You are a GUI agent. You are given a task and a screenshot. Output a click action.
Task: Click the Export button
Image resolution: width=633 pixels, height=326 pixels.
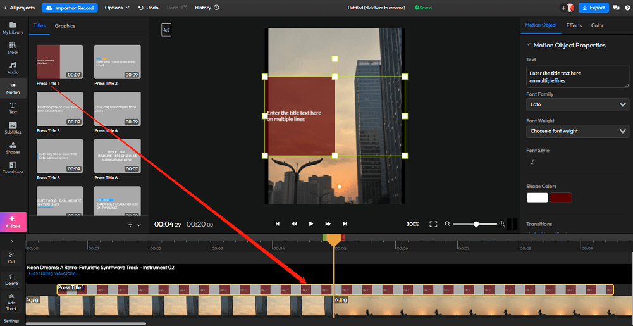[x=593, y=8]
